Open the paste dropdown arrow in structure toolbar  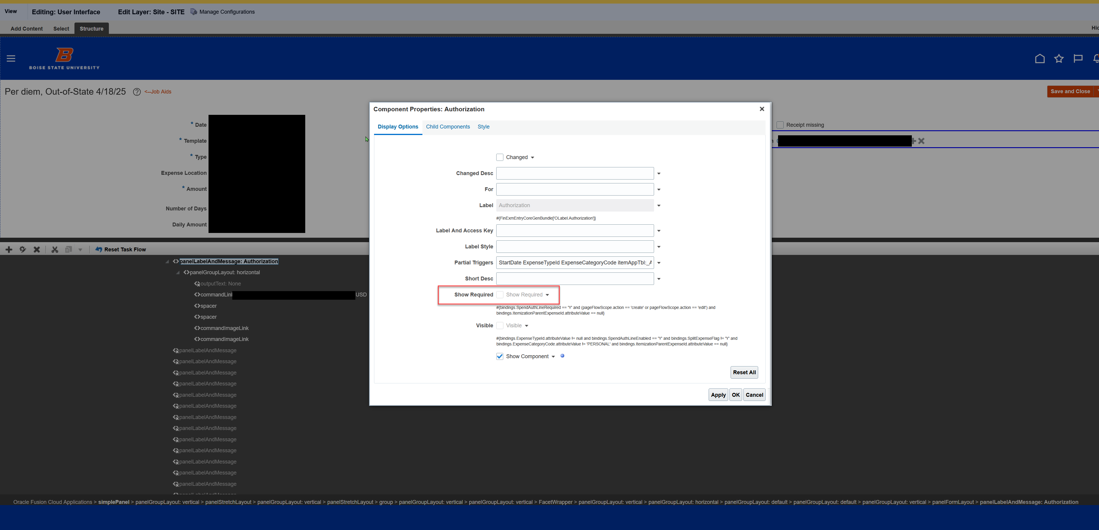point(80,250)
